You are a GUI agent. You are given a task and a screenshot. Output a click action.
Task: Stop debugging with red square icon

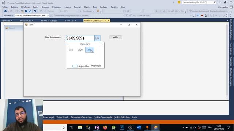click(x=202, y=15)
